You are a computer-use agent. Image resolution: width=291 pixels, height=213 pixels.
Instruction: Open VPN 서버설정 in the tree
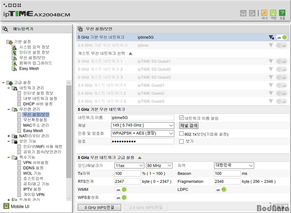35,163
